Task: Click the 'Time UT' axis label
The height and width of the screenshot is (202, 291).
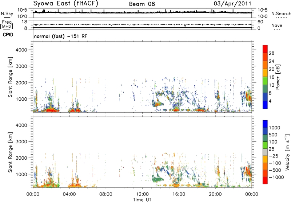Action: pos(142,200)
